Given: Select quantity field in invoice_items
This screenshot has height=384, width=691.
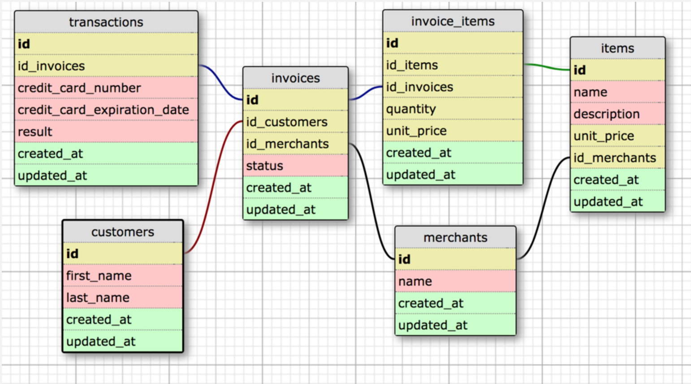Looking at the screenshot, I should tap(453, 109).
